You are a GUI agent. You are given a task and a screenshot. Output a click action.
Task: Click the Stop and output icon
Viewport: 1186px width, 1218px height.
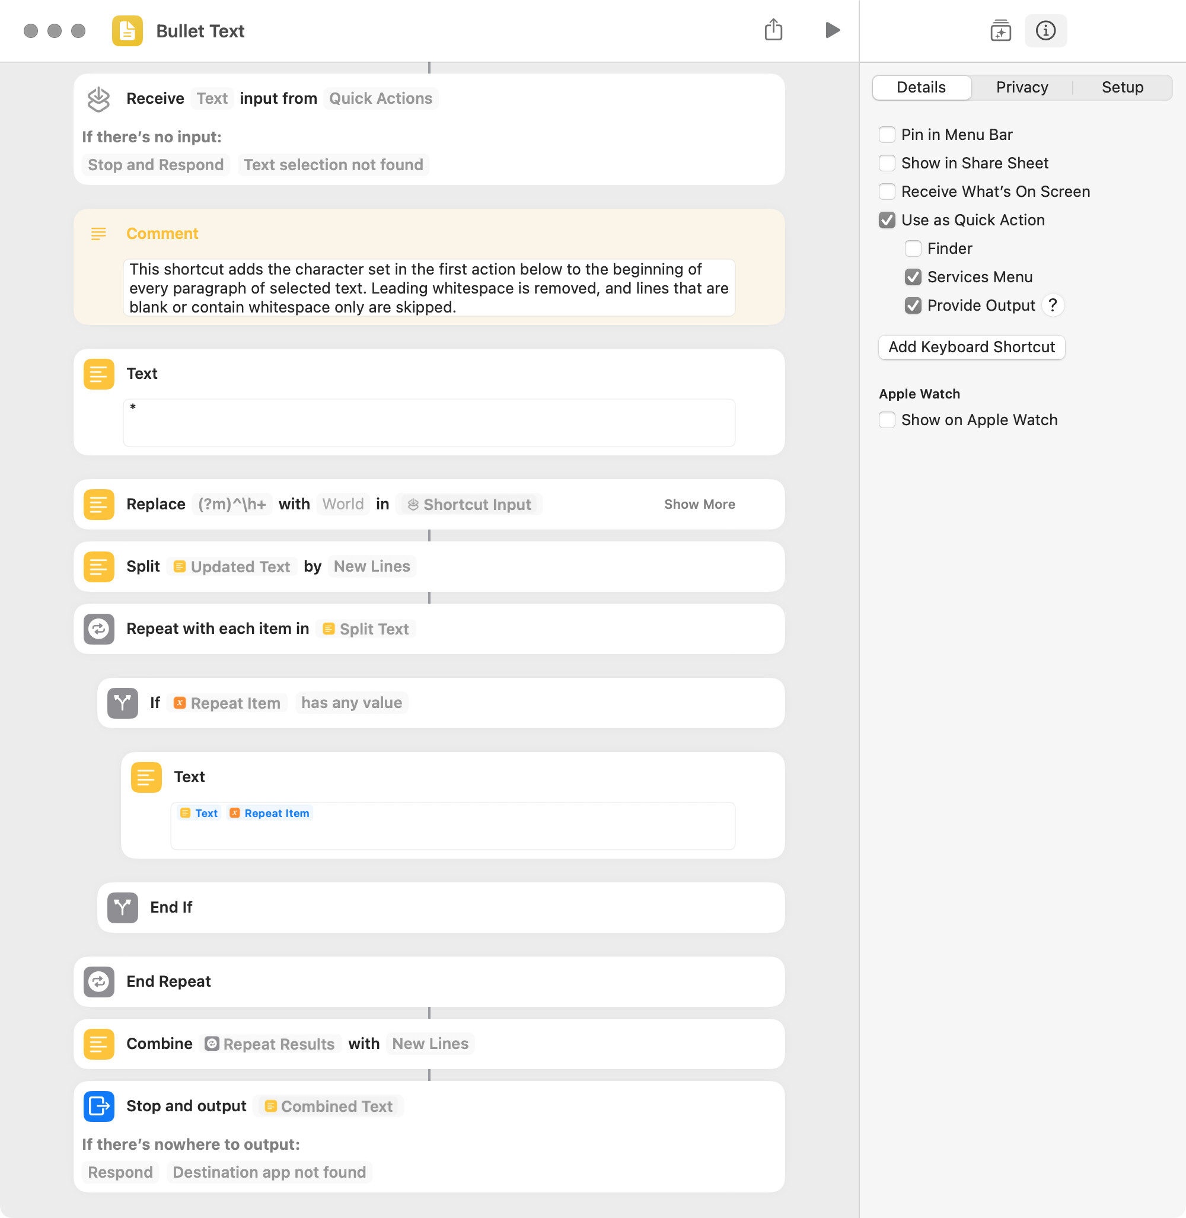click(x=98, y=1106)
